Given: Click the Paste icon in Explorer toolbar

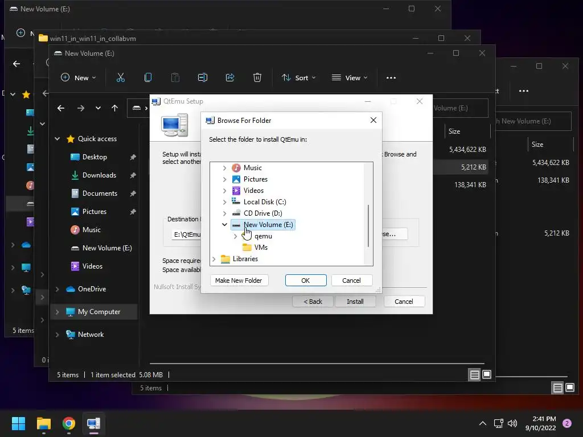Looking at the screenshot, I should (x=175, y=77).
